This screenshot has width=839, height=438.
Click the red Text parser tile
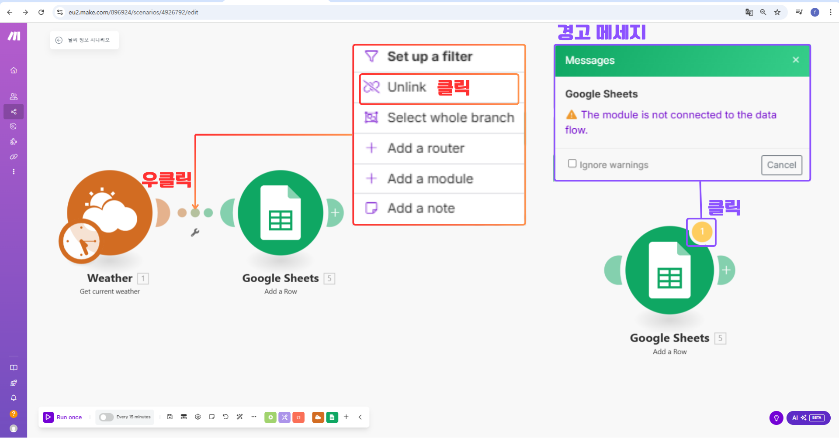[x=298, y=417]
